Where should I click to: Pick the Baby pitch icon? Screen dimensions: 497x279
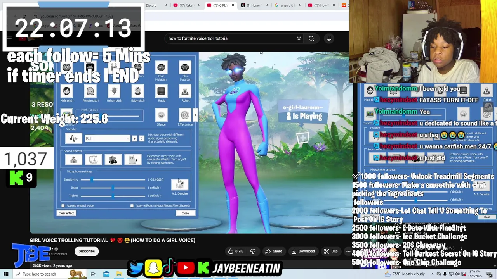(x=137, y=91)
